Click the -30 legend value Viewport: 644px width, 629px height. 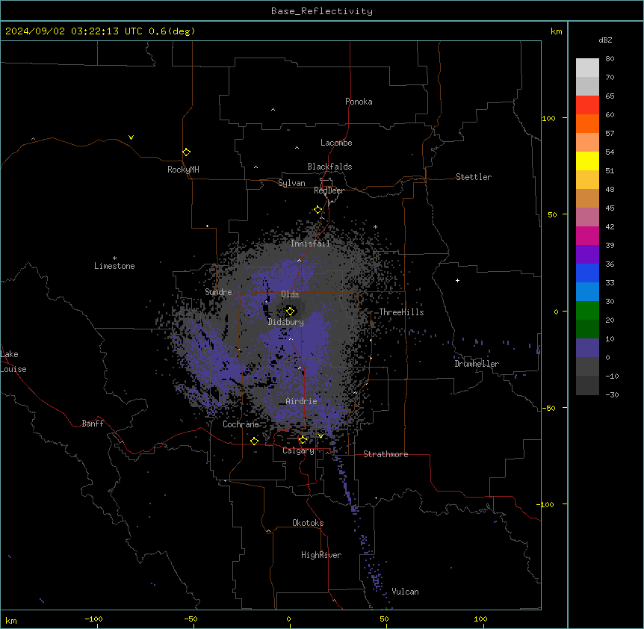(612, 394)
